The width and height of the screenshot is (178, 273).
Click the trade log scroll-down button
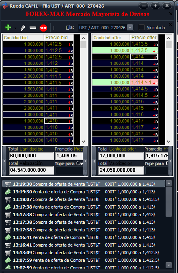tap(169, 265)
